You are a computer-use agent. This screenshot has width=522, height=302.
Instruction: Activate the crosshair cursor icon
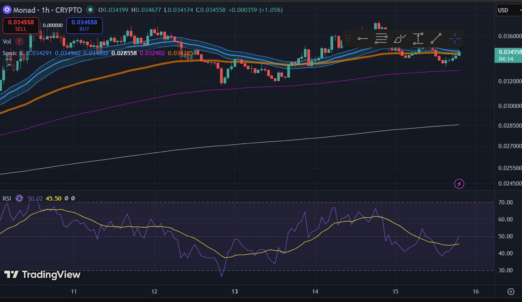click(x=454, y=38)
